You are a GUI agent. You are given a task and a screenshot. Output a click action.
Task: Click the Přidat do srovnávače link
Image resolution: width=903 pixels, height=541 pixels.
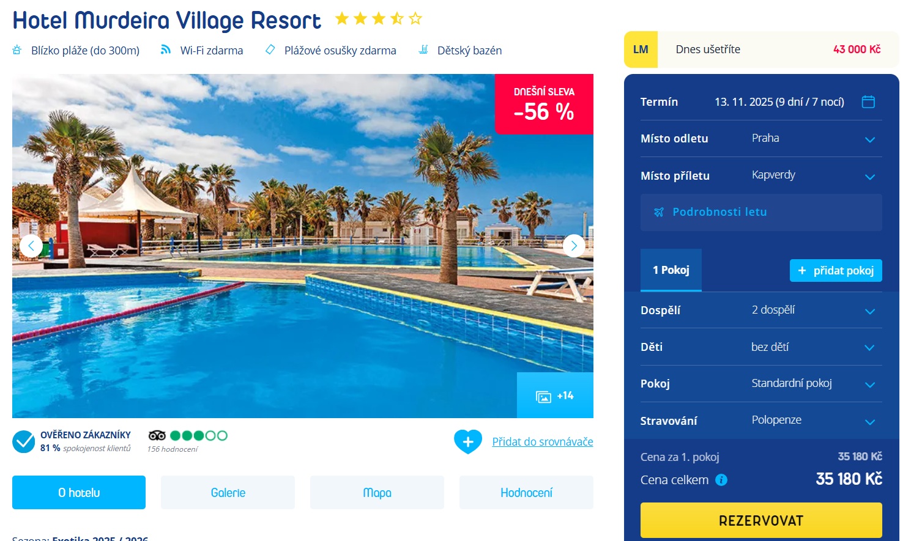coord(543,441)
